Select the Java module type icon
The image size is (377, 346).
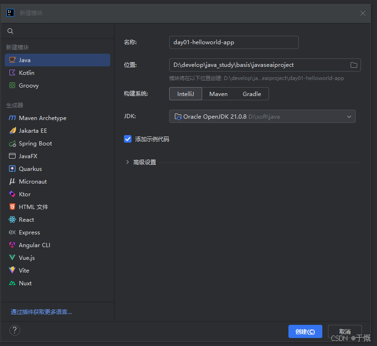[12, 60]
